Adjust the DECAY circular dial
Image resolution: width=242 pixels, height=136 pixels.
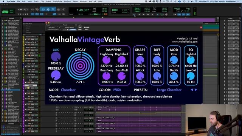click(x=80, y=66)
